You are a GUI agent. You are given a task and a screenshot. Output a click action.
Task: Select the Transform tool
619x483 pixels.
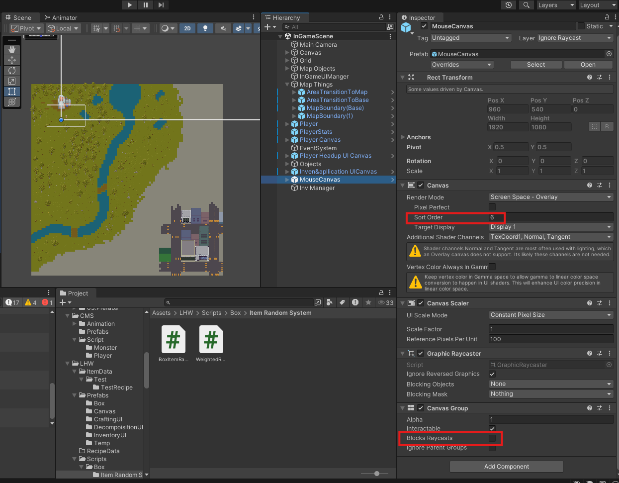click(x=12, y=101)
